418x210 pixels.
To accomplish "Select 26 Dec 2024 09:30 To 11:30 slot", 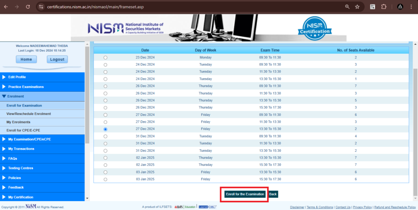I will [105, 86].
